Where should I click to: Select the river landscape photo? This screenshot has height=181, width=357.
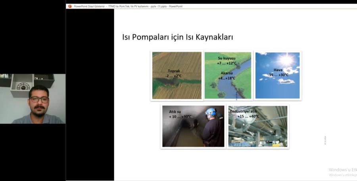pos(228,76)
